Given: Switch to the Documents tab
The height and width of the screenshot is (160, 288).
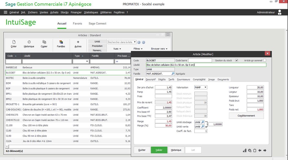Looking at the screenshot, I should click(x=223, y=79).
